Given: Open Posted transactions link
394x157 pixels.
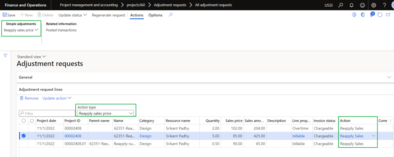Looking at the screenshot, I should tap(61, 30).
